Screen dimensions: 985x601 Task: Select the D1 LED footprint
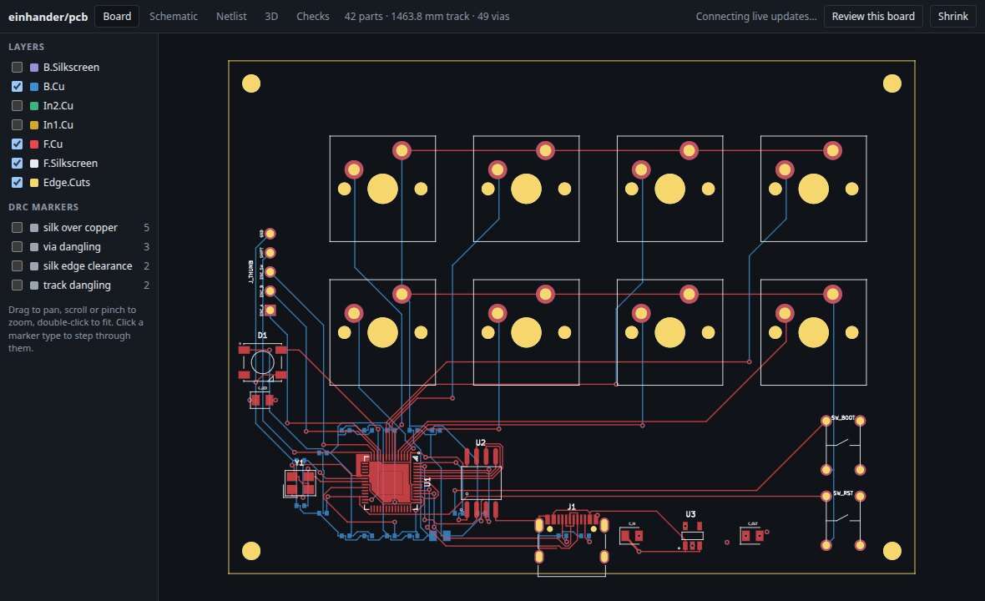(263, 361)
